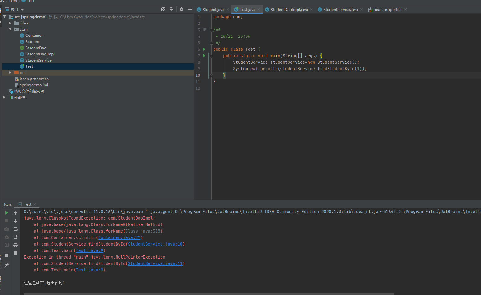
Task: Collapse the src springdemo root
Action: 4,17
